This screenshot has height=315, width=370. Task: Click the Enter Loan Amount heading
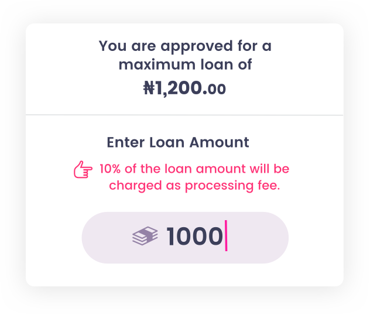coord(178,142)
